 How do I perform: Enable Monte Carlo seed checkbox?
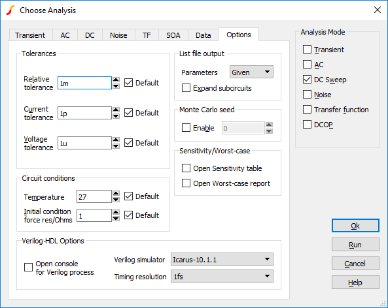(186, 128)
